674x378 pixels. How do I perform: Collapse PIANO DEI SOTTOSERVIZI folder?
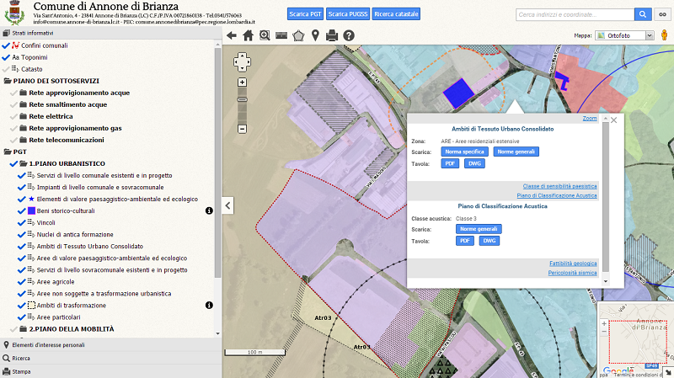tap(8, 81)
